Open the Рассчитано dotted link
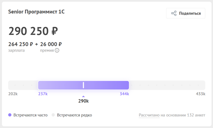Viewport: 213px width, 128px height. [149, 115]
